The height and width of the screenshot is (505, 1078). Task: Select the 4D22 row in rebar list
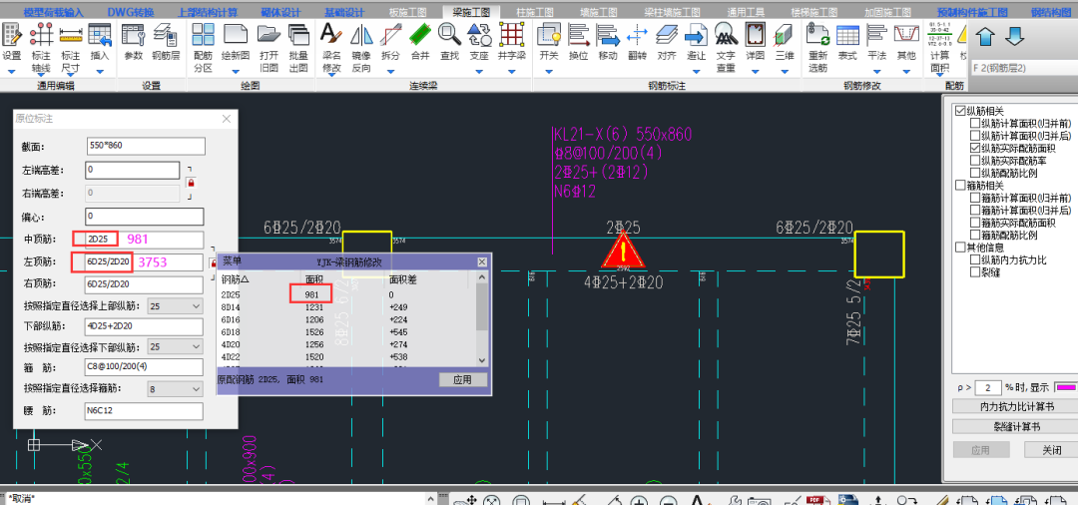347,356
